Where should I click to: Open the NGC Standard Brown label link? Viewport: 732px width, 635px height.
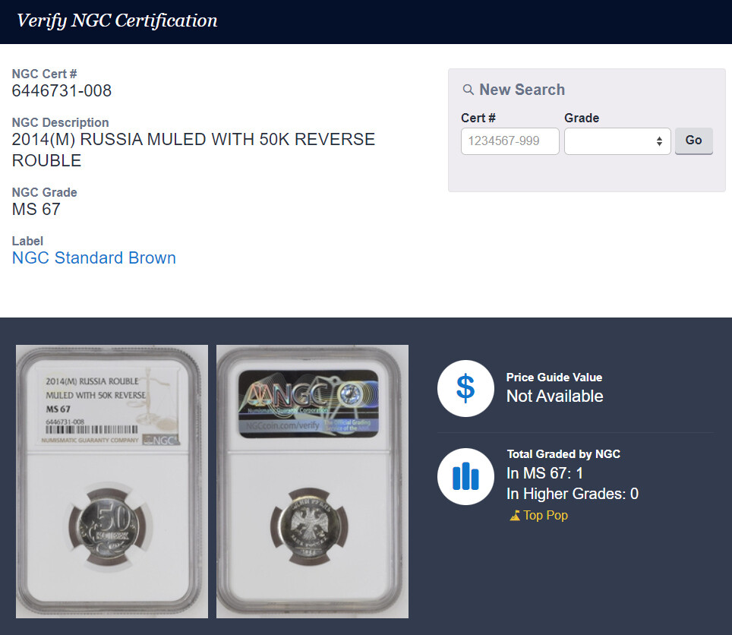click(94, 257)
